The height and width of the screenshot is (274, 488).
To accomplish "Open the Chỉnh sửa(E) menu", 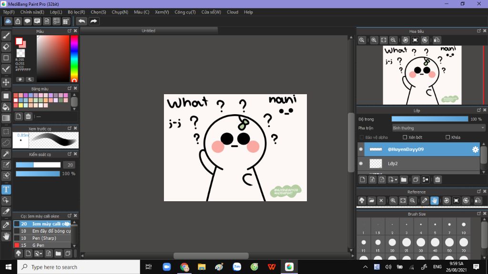I will tap(32, 12).
